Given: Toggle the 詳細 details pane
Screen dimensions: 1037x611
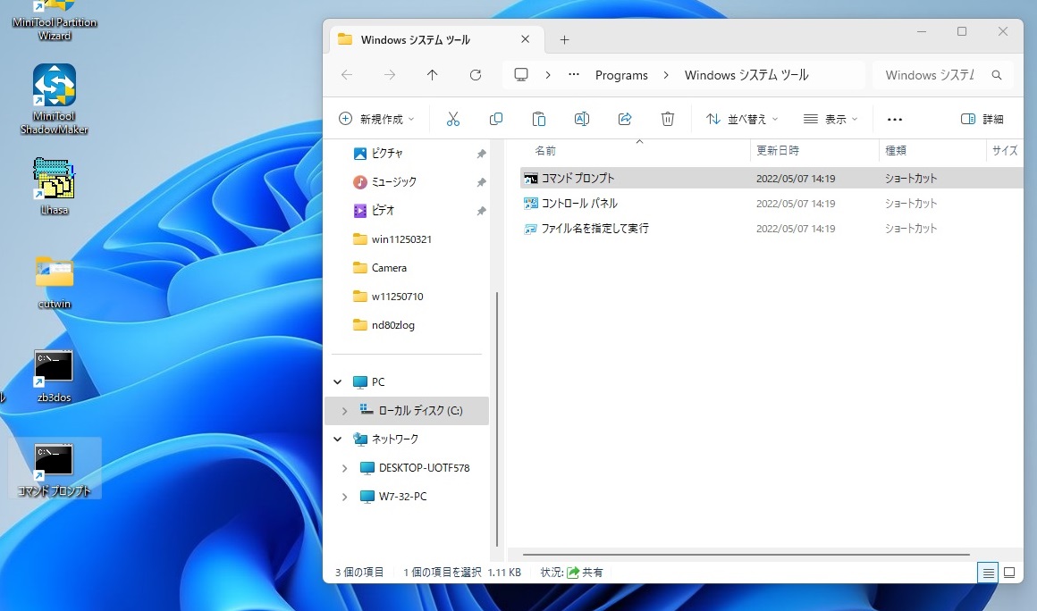Looking at the screenshot, I should 982,120.
